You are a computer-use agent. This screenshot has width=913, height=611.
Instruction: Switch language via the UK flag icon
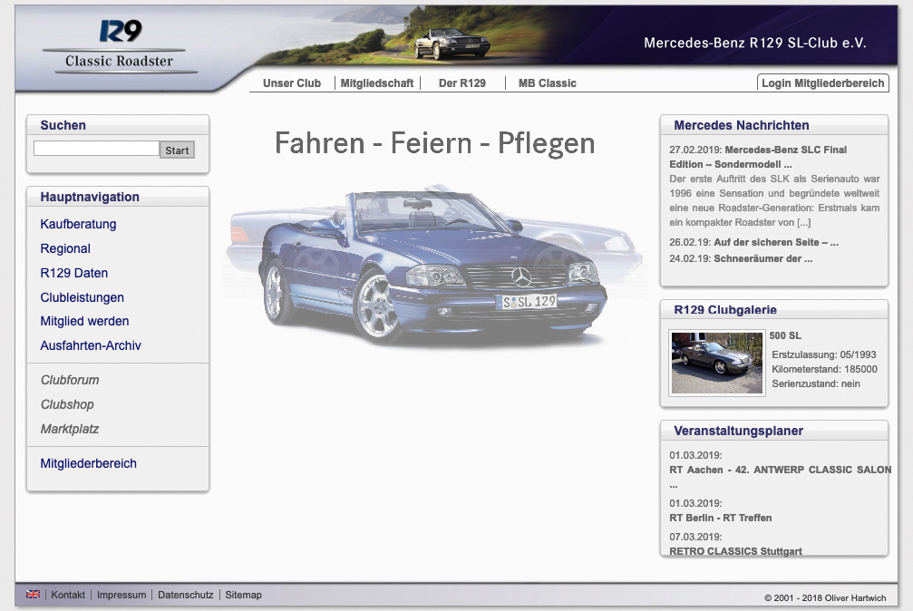pyautogui.click(x=34, y=595)
